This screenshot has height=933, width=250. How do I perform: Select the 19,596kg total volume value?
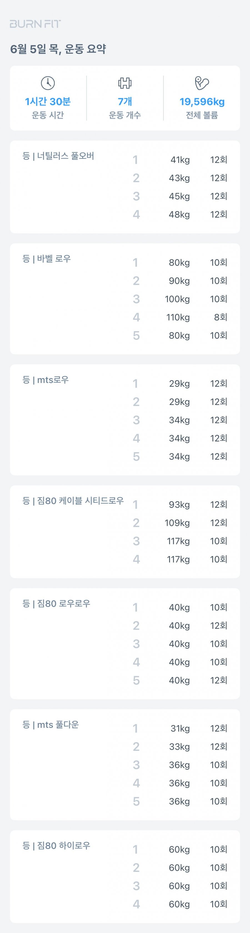(x=202, y=101)
